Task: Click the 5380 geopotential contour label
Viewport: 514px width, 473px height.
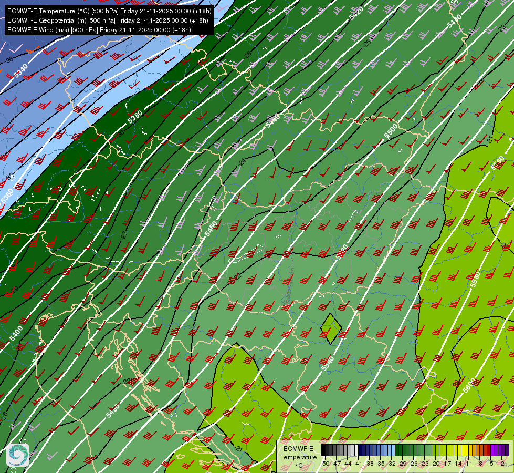Action: coord(135,117)
